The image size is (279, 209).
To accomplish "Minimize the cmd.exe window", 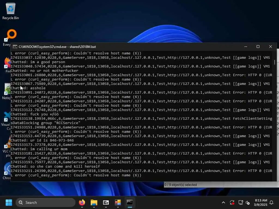I will coord(246,47).
